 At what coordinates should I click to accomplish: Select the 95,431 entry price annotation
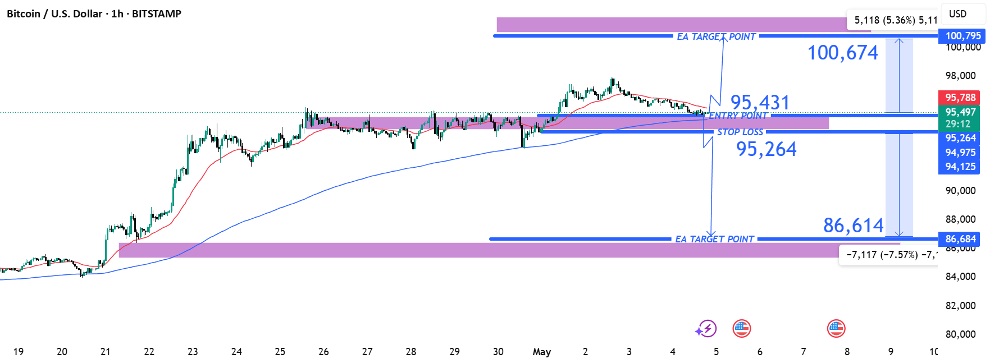760,103
